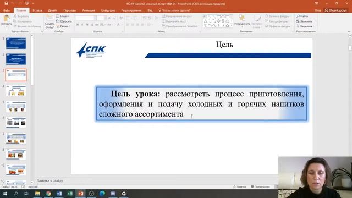
Task: Switch to the View (Вид) tab
Action: pyautogui.click(x=150, y=10)
